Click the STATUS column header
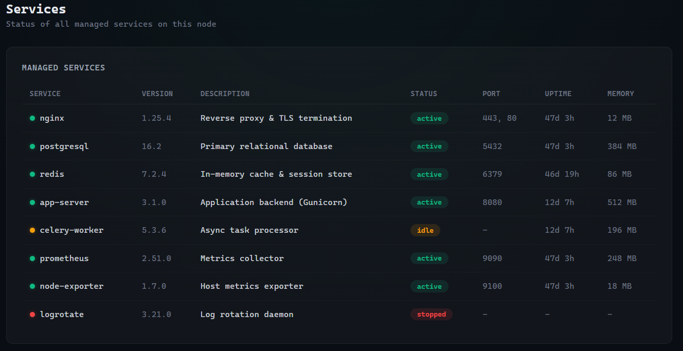683x351 pixels. (x=424, y=94)
